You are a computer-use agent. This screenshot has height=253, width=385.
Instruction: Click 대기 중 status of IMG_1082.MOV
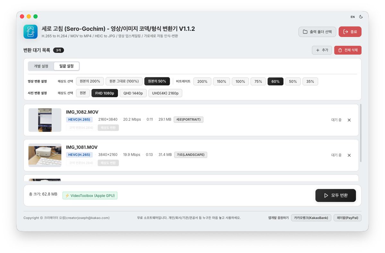tap(336, 120)
